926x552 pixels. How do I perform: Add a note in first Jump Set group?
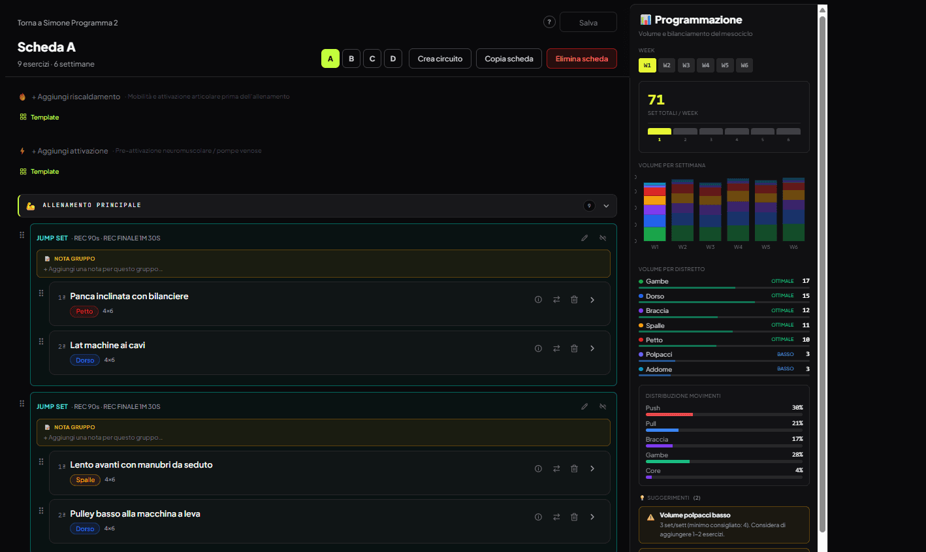click(103, 269)
